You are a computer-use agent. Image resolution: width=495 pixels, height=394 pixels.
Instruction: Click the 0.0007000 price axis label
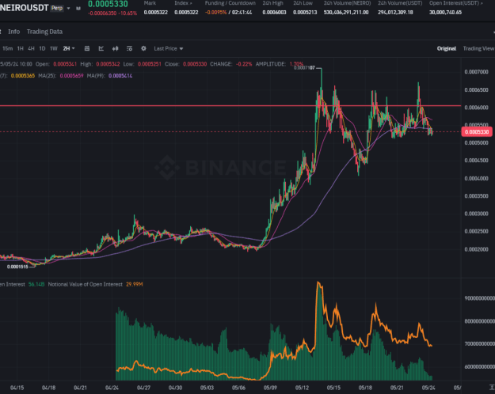click(x=476, y=72)
